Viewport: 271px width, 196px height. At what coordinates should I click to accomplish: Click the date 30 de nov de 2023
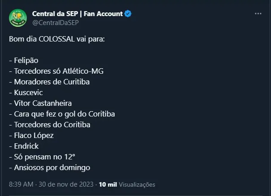[x=67, y=184]
